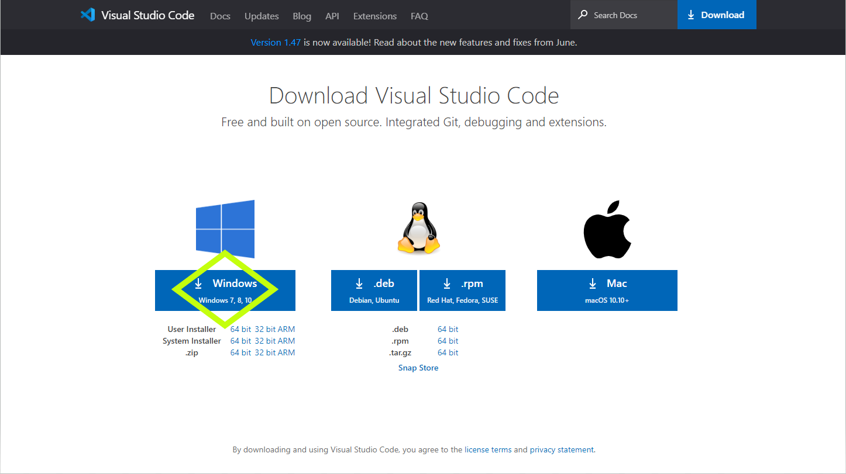Download the 64 bit User Installer
This screenshot has width=846, height=474.
point(240,328)
